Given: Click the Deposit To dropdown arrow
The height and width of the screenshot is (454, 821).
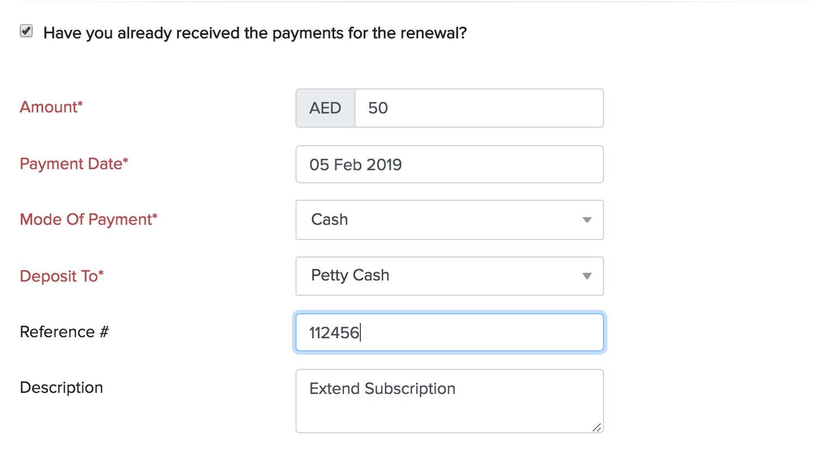Looking at the screenshot, I should tap(587, 276).
